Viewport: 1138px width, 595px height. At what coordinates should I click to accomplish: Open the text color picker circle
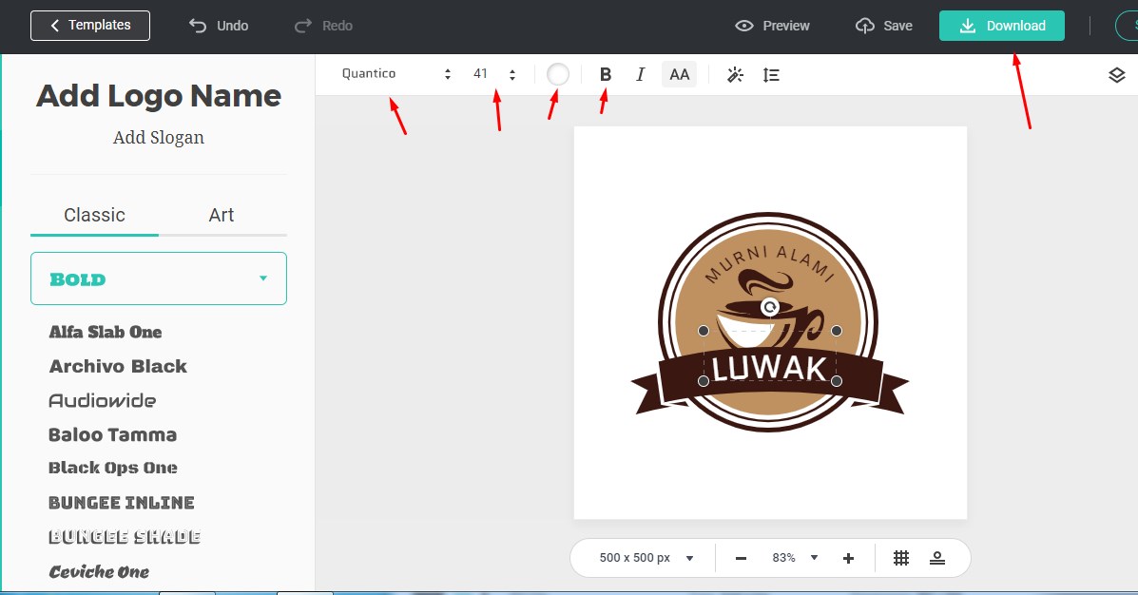(557, 73)
